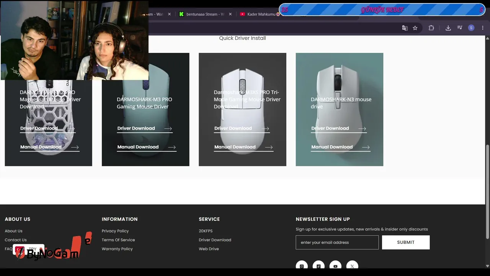Close the bentunaaa Stream tab

230,14
